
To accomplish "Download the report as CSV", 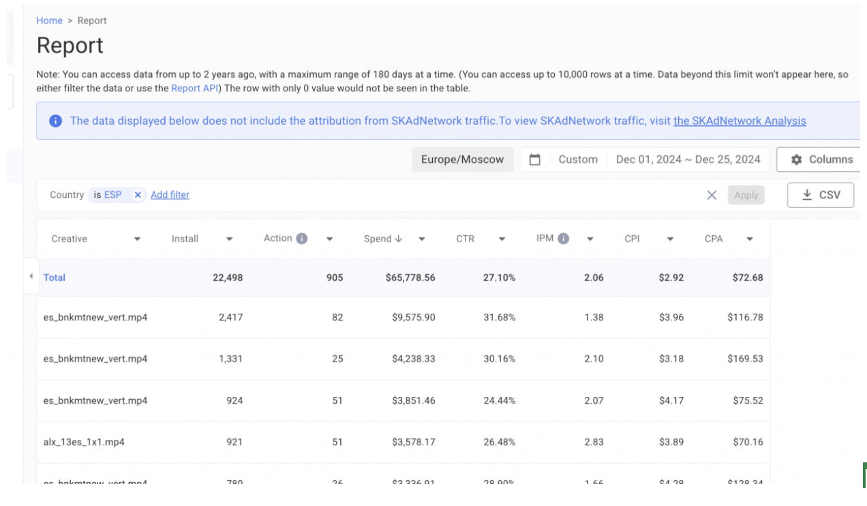I will coord(821,195).
